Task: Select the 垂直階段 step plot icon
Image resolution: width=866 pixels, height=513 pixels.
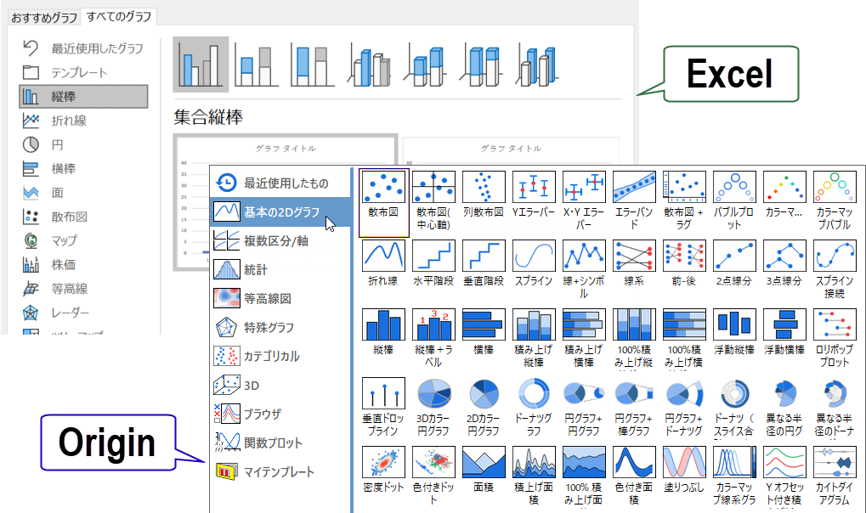Action: coord(484,256)
